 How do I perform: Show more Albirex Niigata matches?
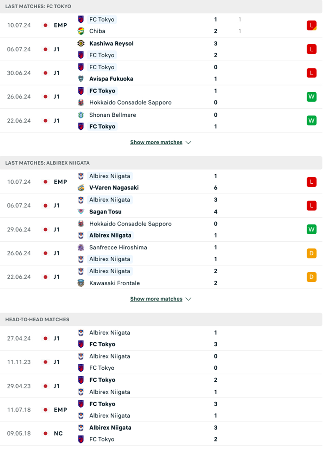coord(156,299)
